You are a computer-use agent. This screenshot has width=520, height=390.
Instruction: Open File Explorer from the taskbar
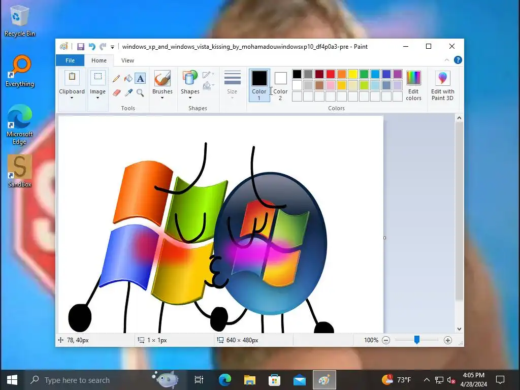(250, 380)
